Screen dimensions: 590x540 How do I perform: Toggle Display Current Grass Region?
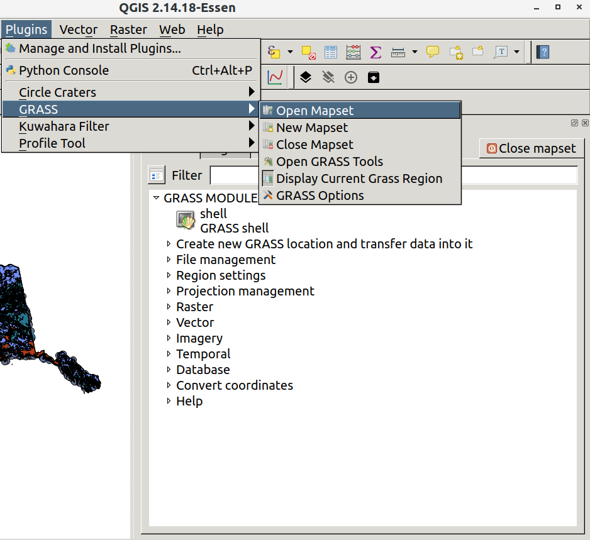(x=360, y=179)
